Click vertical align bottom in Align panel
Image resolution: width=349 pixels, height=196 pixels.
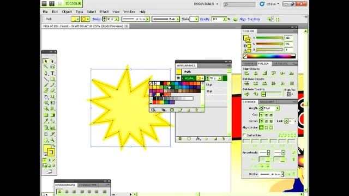291,73
